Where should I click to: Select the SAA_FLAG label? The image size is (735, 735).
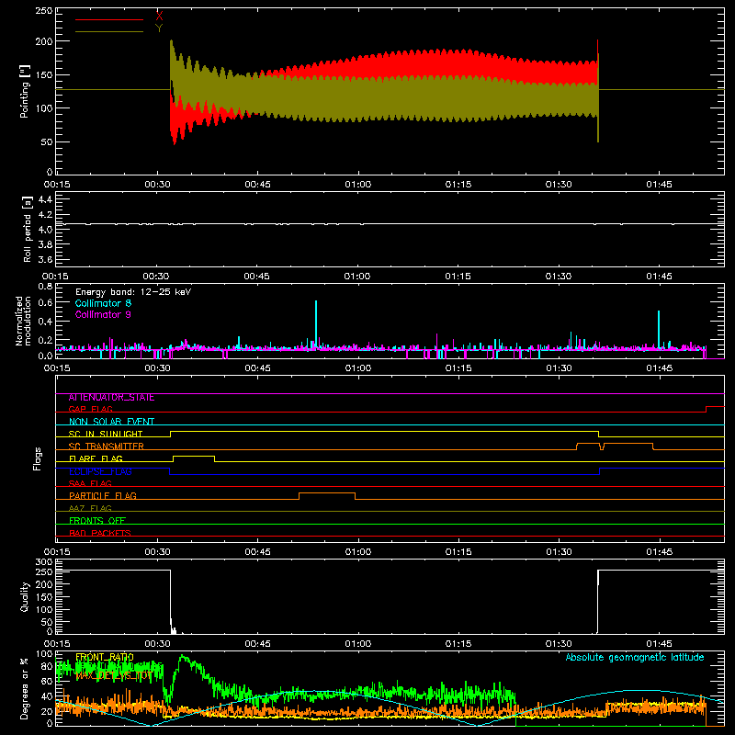point(90,483)
